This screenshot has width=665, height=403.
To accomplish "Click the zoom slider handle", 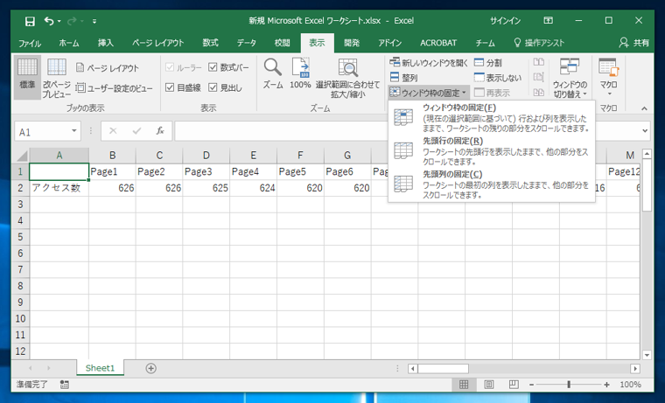I will (x=569, y=385).
